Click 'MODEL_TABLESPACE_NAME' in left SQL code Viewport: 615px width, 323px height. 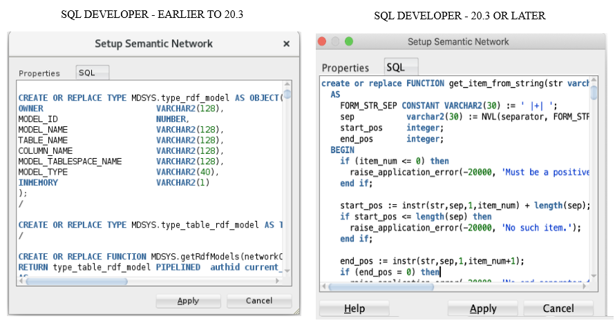70,161
